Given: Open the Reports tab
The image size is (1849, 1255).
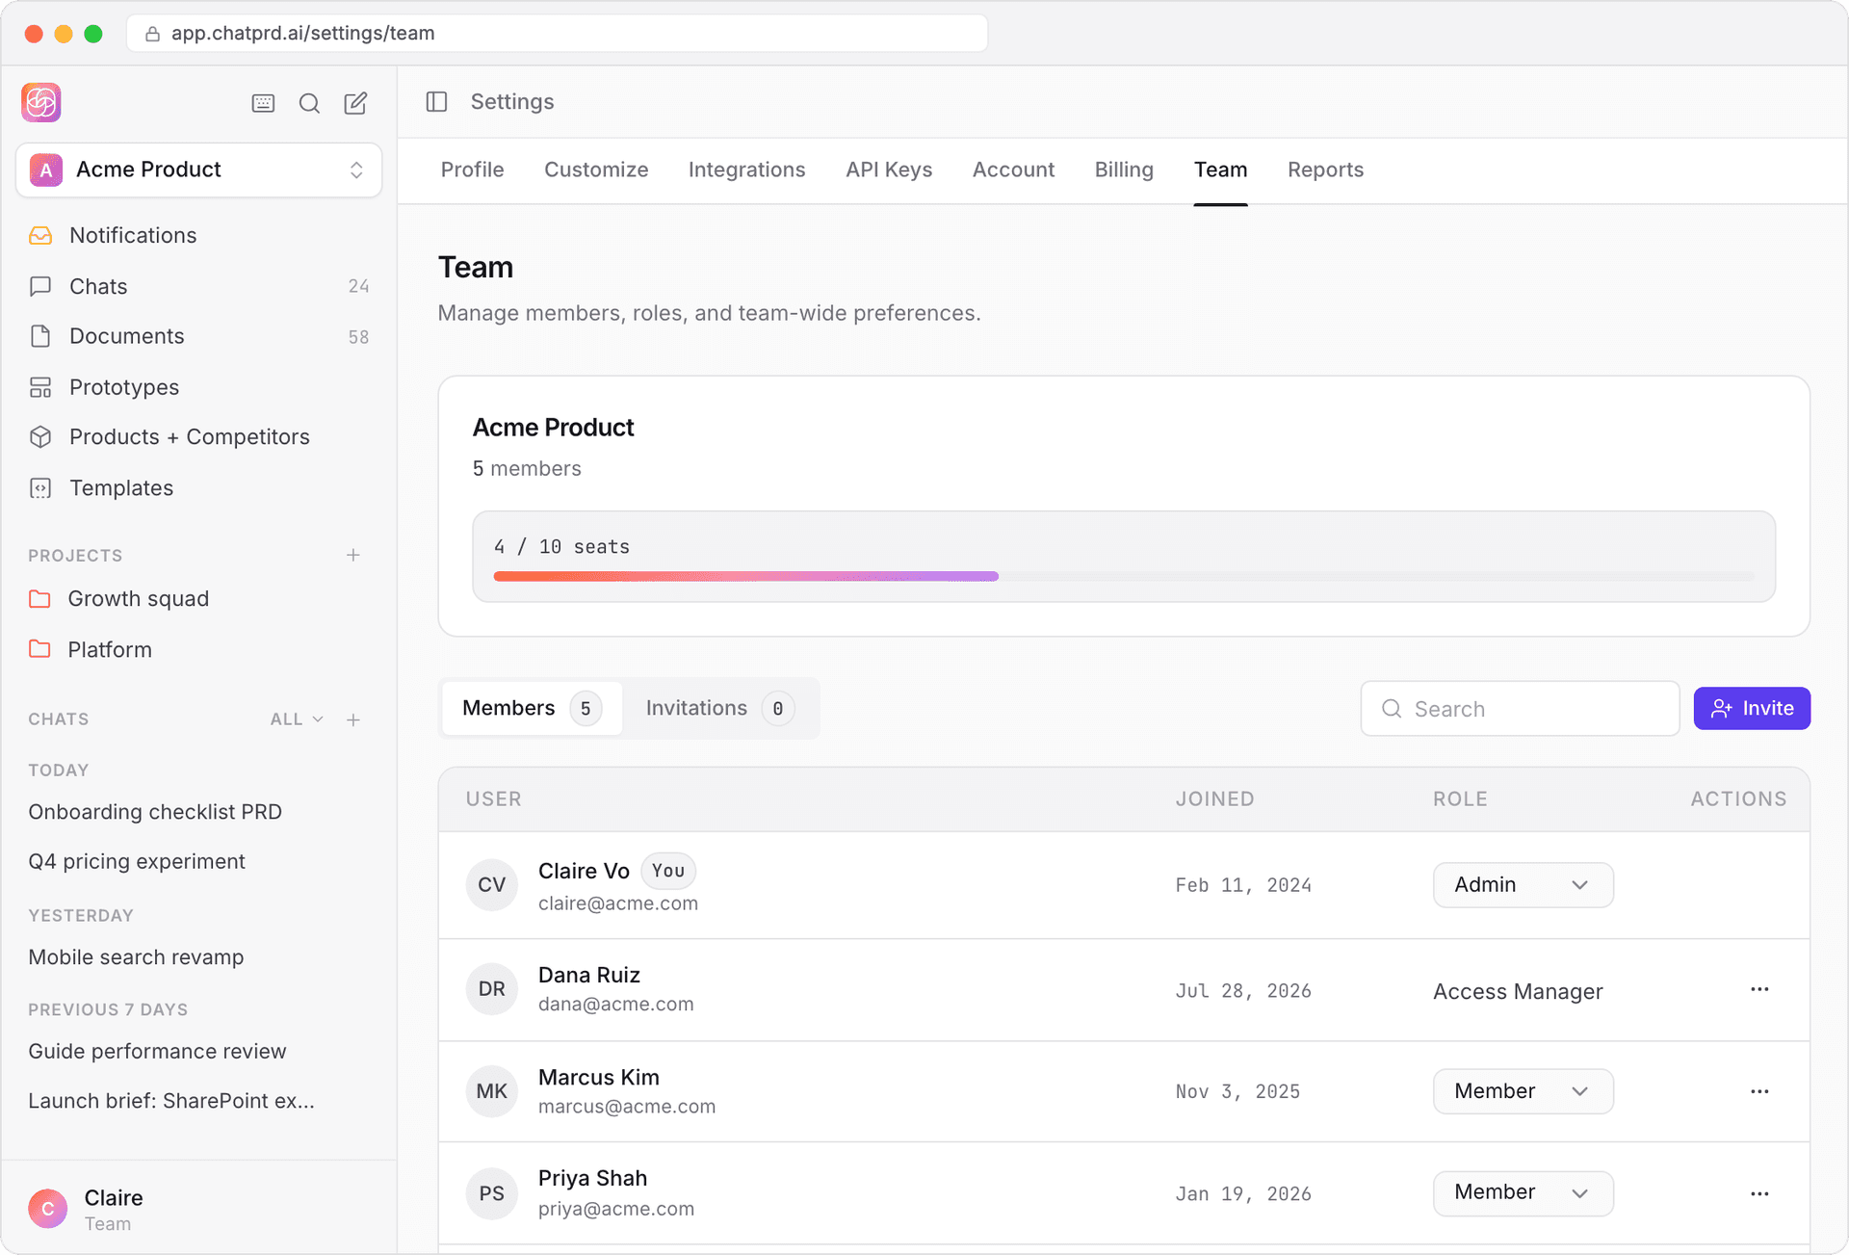Looking at the screenshot, I should point(1325,170).
